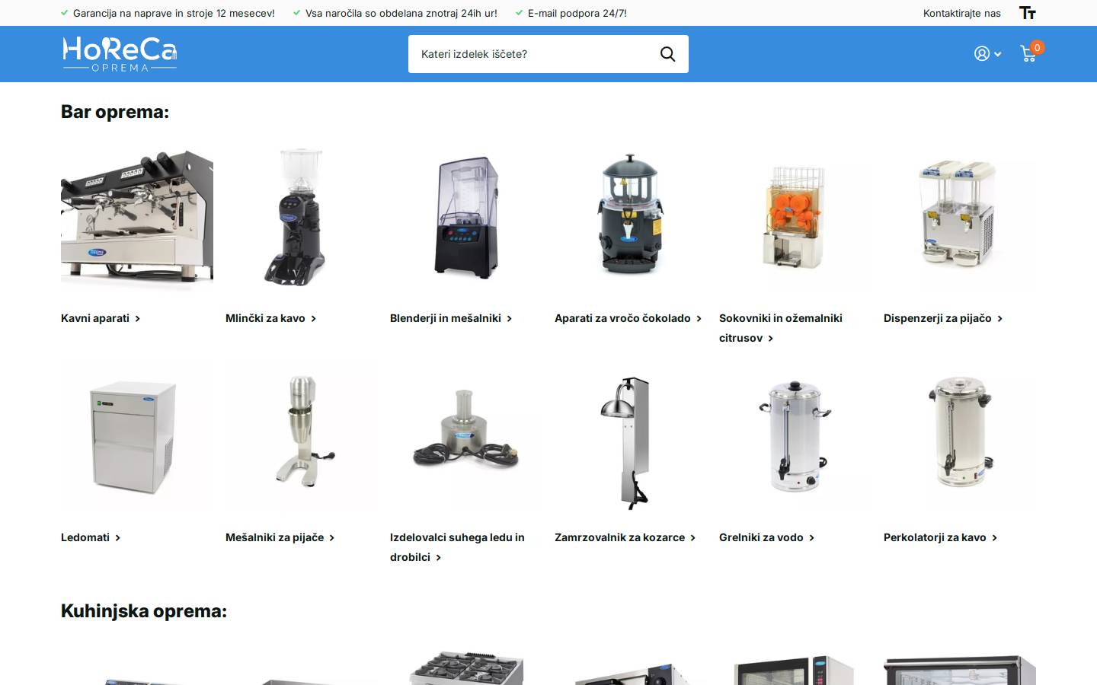Click the citrus juicer image
The image size is (1097, 685).
(795, 218)
